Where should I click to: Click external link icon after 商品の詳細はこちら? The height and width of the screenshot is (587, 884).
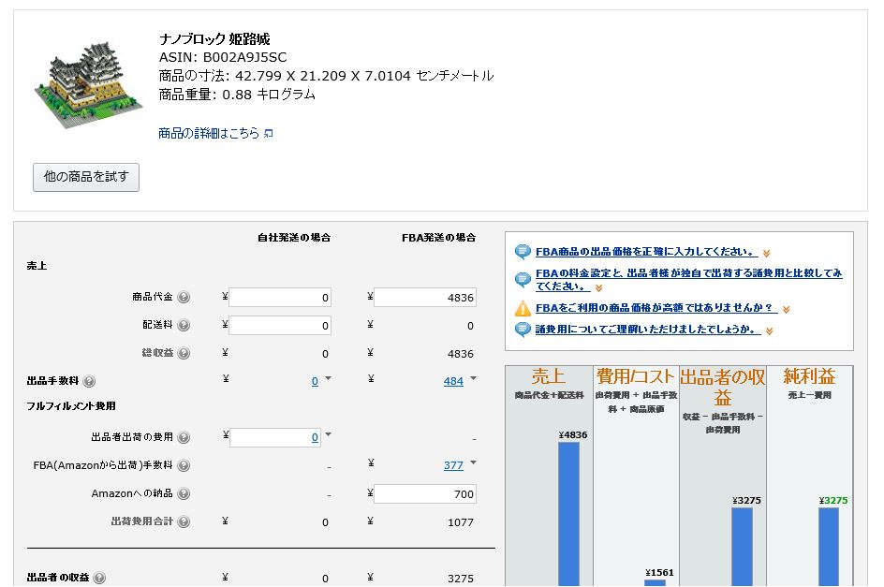tap(269, 134)
